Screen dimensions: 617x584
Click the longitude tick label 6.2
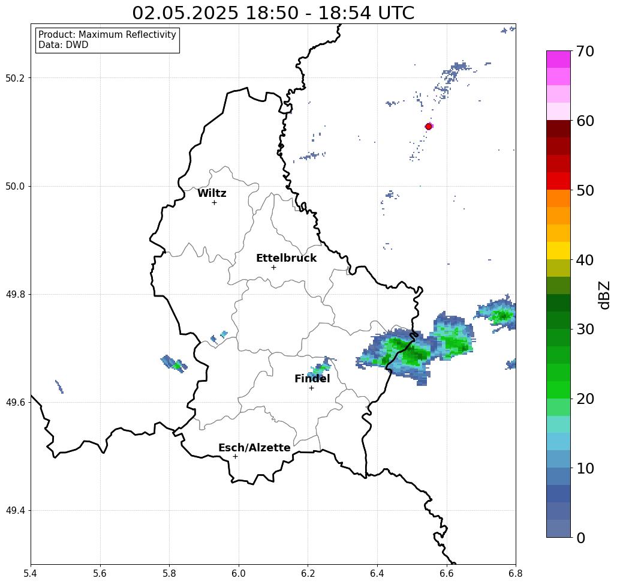(x=308, y=573)
